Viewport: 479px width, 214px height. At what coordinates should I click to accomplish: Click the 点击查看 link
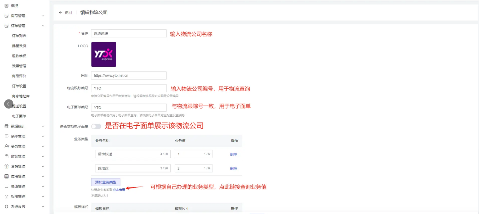119,190
